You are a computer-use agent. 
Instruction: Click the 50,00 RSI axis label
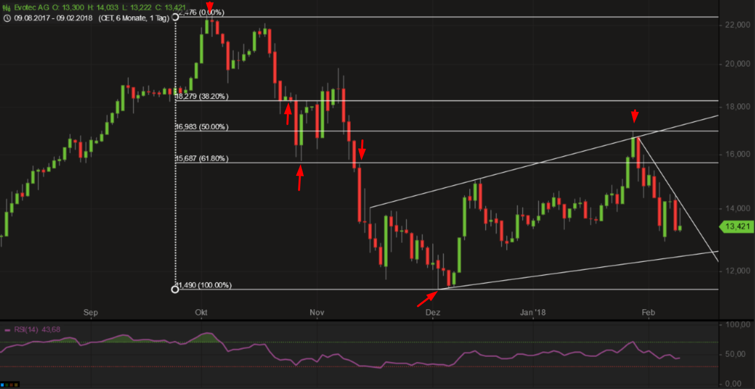[736, 354]
